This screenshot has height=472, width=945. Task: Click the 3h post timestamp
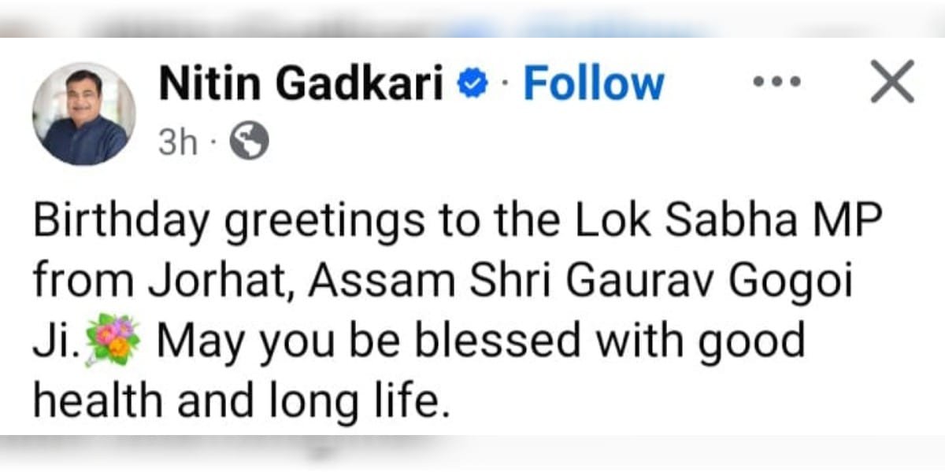tap(176, 143)
